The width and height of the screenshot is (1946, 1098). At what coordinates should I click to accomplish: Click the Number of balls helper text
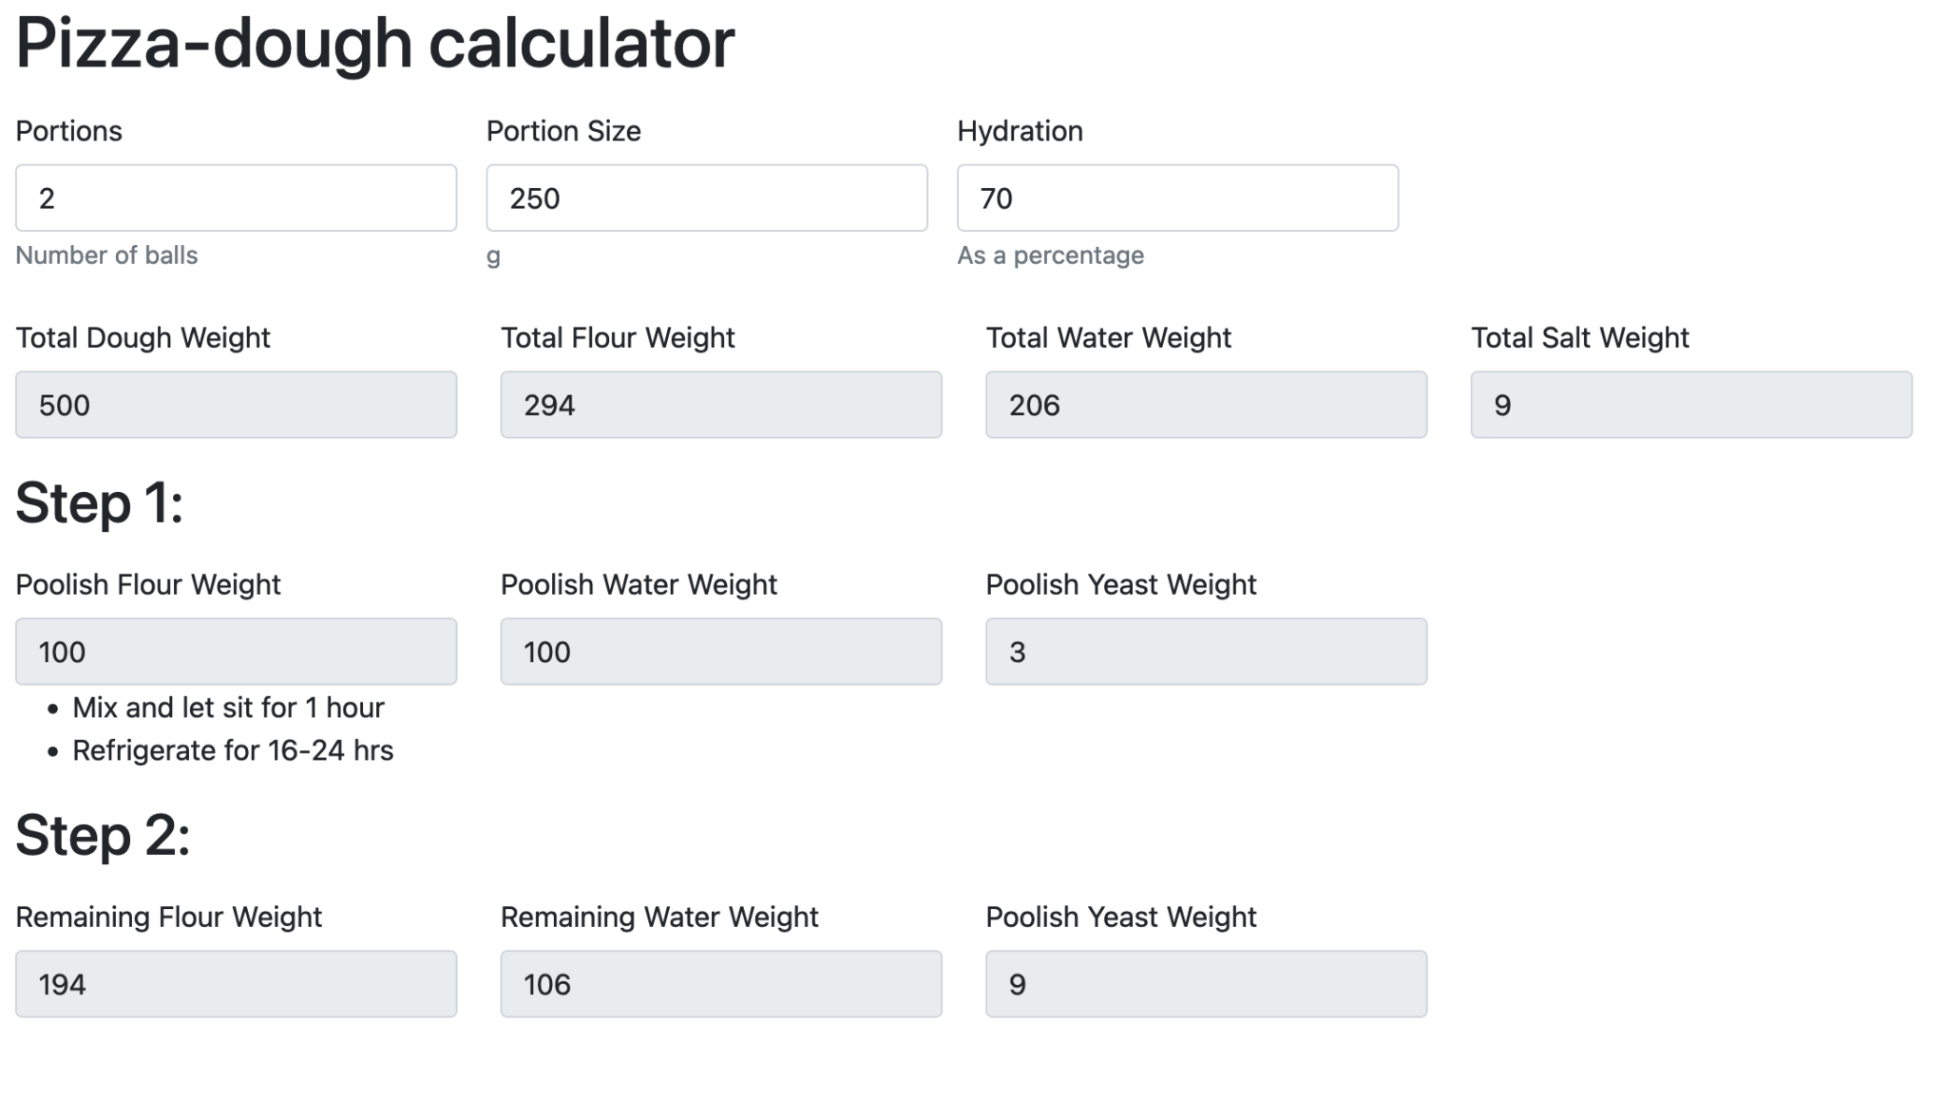106,255
